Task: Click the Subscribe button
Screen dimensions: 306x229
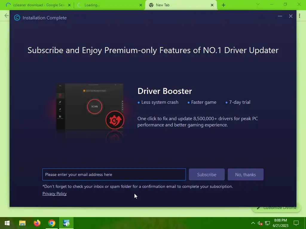Action: (207, 174)
